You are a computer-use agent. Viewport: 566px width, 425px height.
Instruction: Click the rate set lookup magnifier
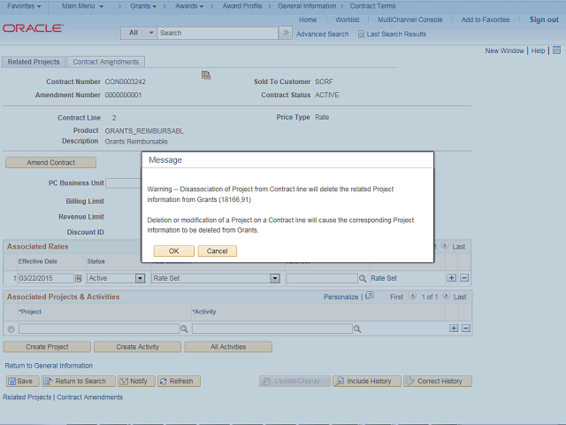(363, 278)
